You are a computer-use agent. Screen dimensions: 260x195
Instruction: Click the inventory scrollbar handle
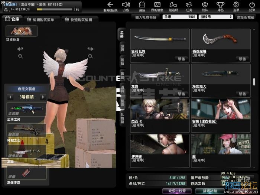[x=254, y=82]
